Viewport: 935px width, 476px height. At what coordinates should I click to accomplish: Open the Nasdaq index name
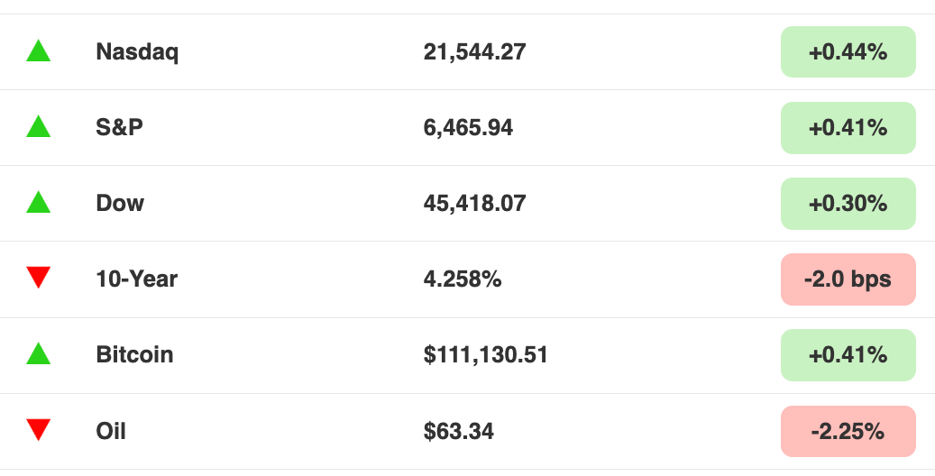(x=137, y=52)
